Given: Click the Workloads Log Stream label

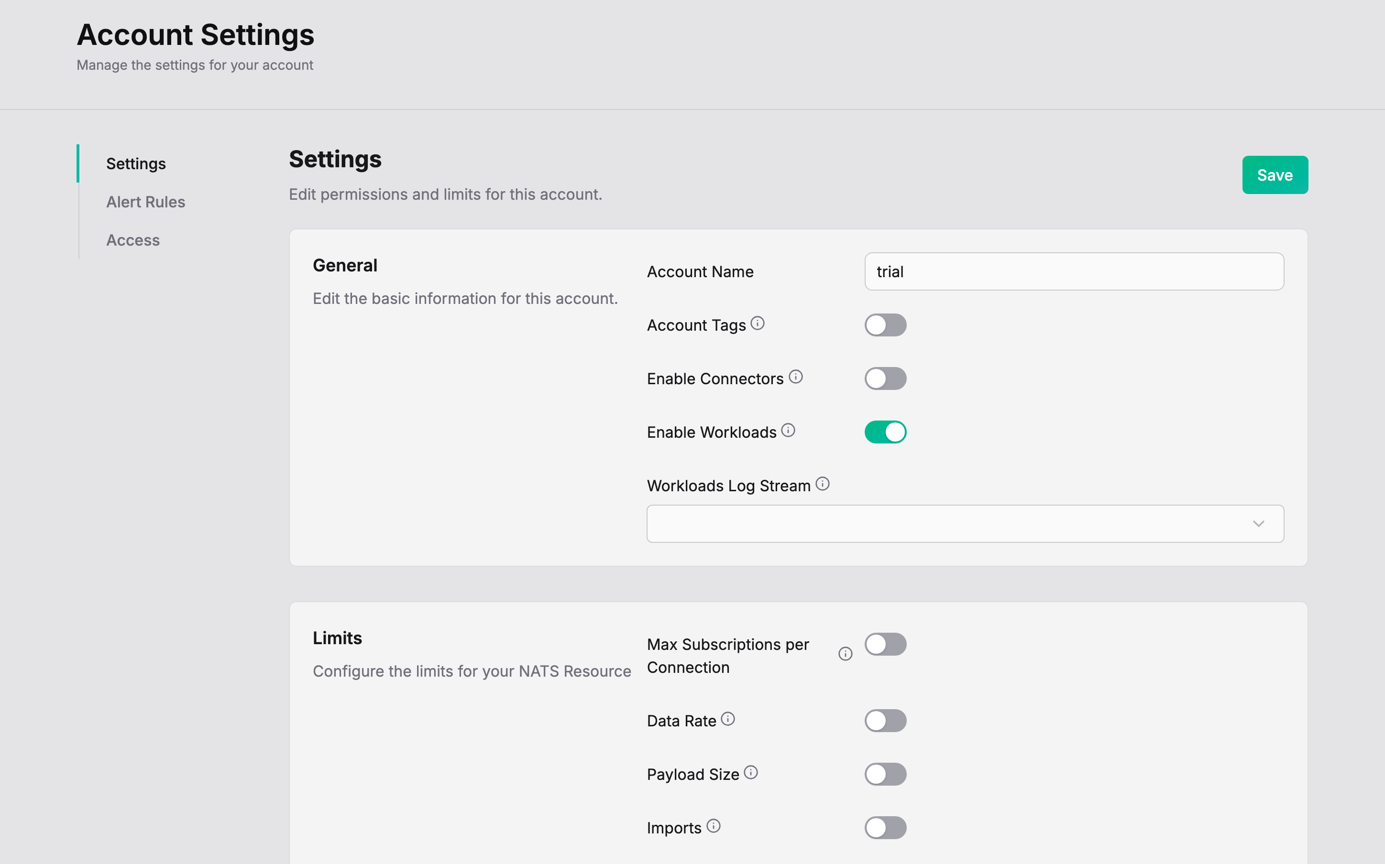Looking at the screenshot, I should click(728, 486).
